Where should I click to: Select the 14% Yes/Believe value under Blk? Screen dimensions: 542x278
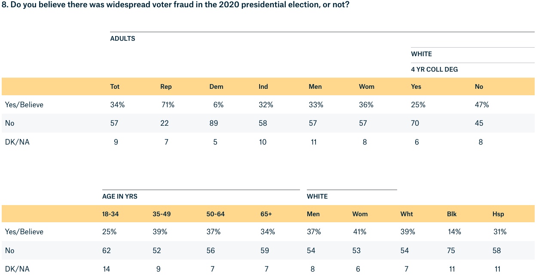tap(454, 232)
